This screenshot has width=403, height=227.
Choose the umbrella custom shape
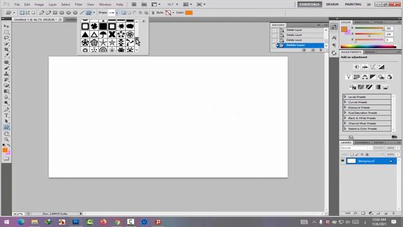pos(103,34)
